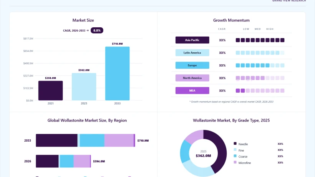315x177 pixels.
Task: Click the Global Wollastonite Market Size, By Region title
Action: [x=87, y=120]
